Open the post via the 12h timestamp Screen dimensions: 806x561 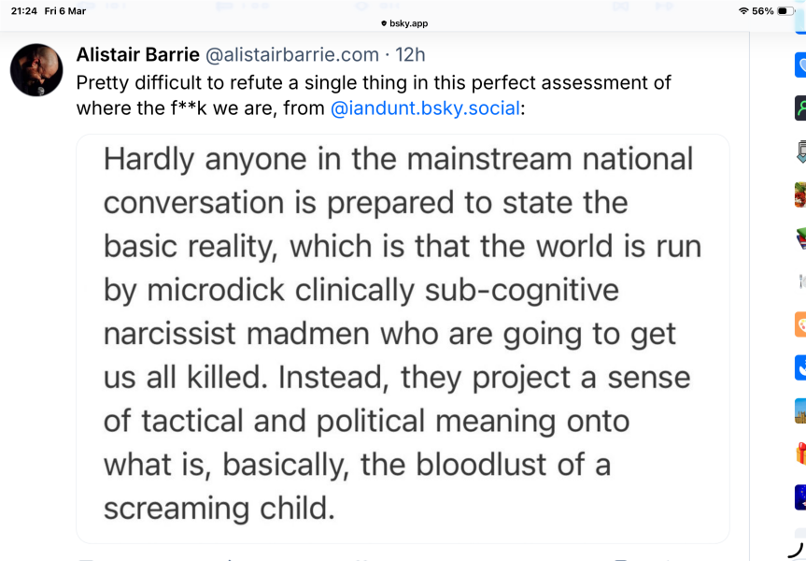[410, 54]
